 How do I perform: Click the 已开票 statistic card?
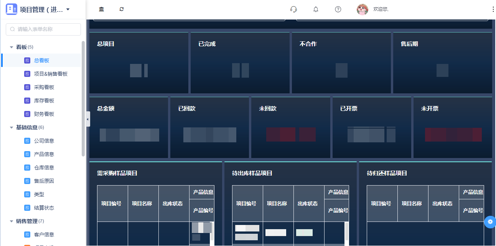[x=372, y=127]
